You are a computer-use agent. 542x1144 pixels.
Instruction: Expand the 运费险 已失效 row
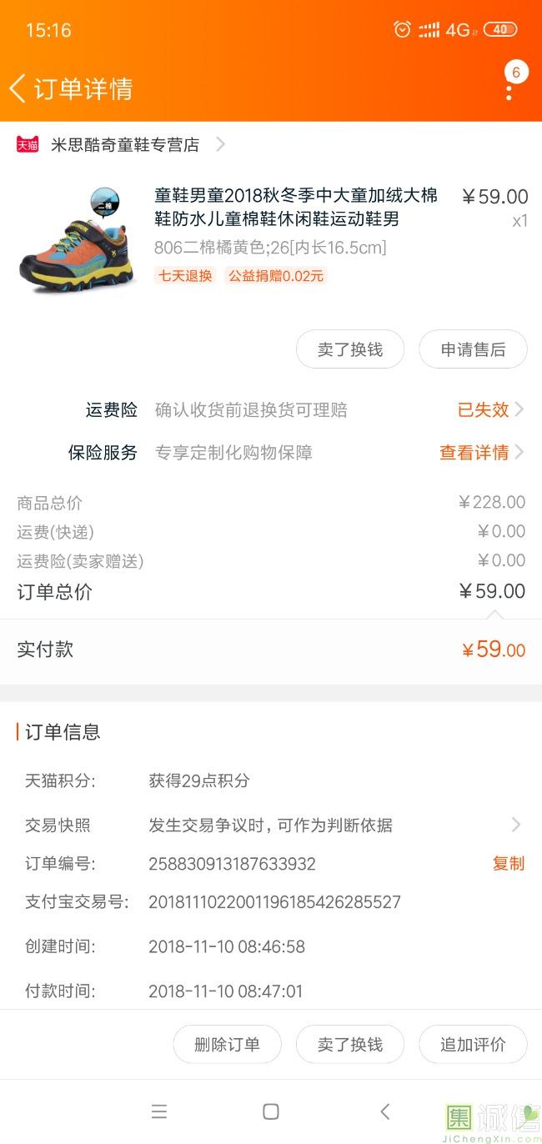(x=490, y=409)
